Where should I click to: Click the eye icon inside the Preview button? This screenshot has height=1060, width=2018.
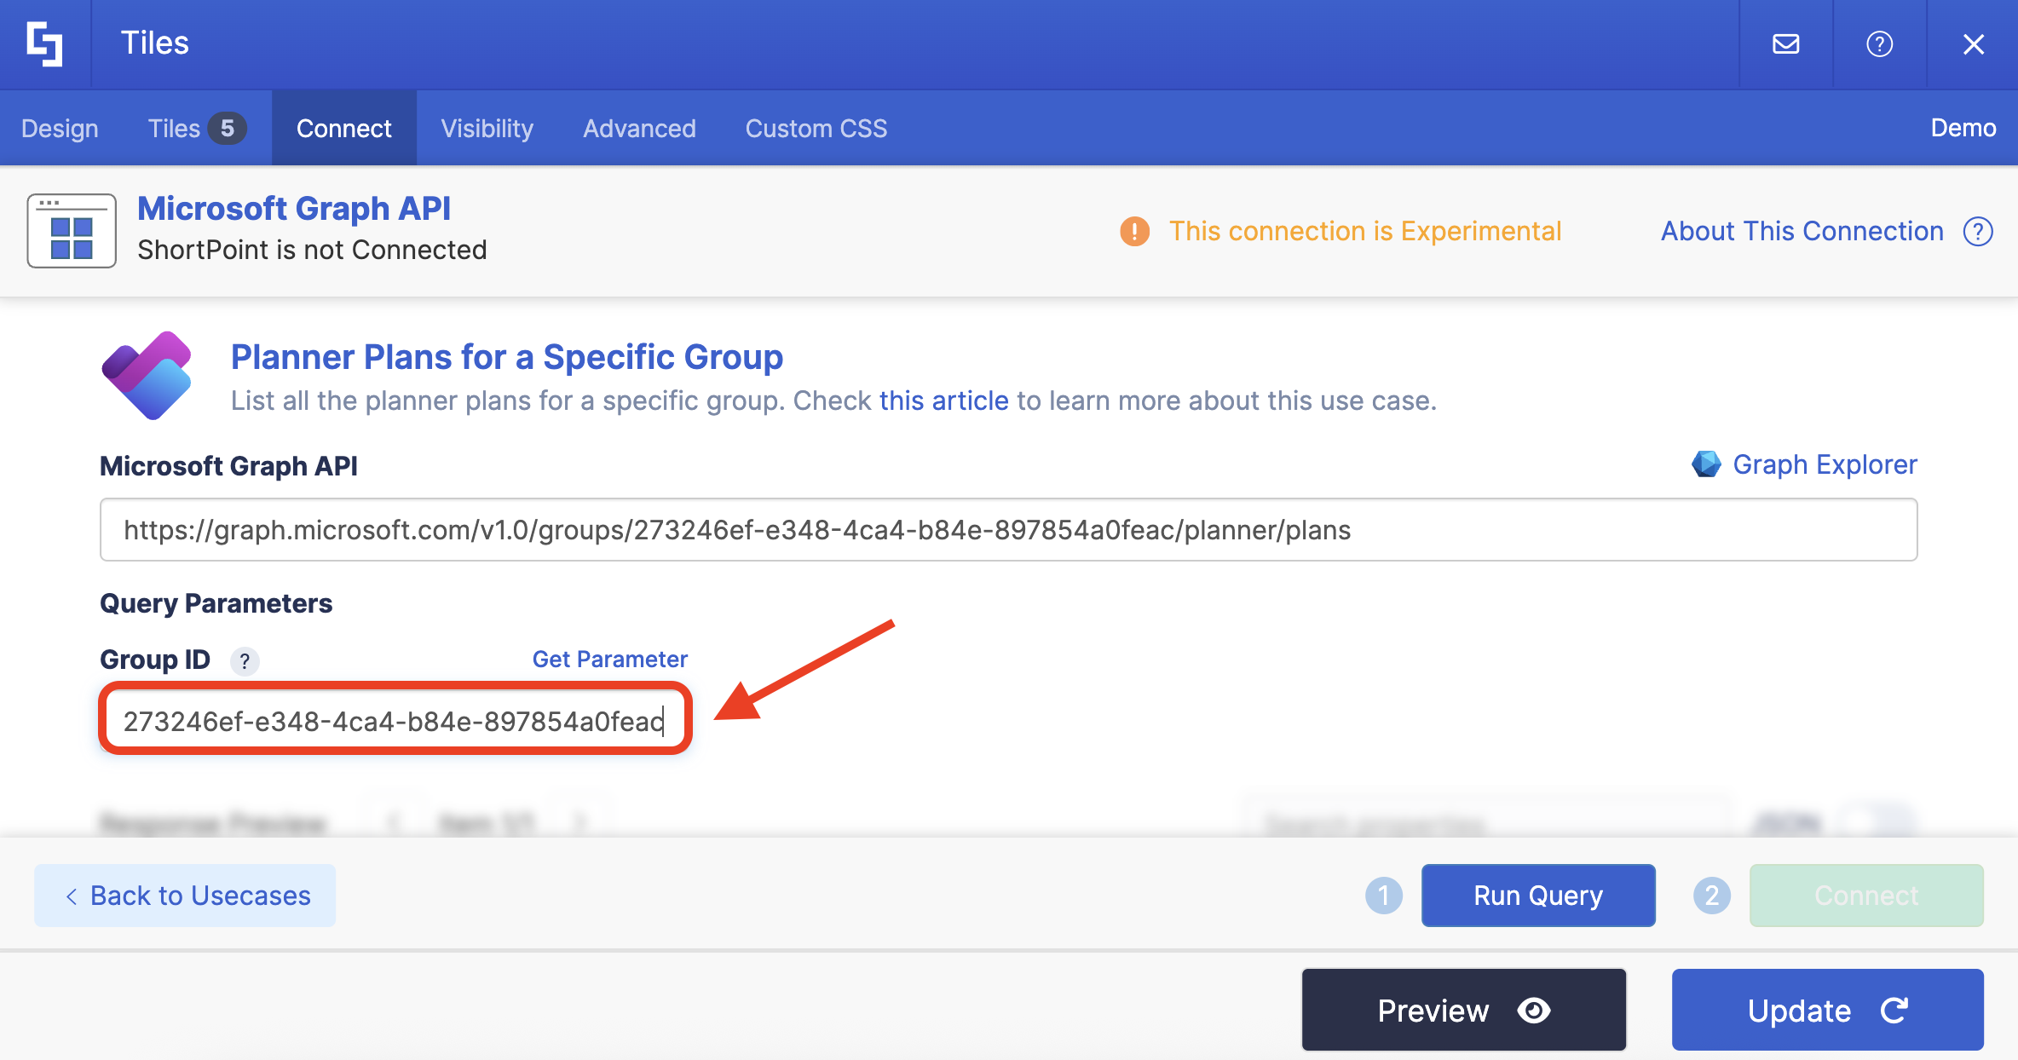tap(1534, 1010)
